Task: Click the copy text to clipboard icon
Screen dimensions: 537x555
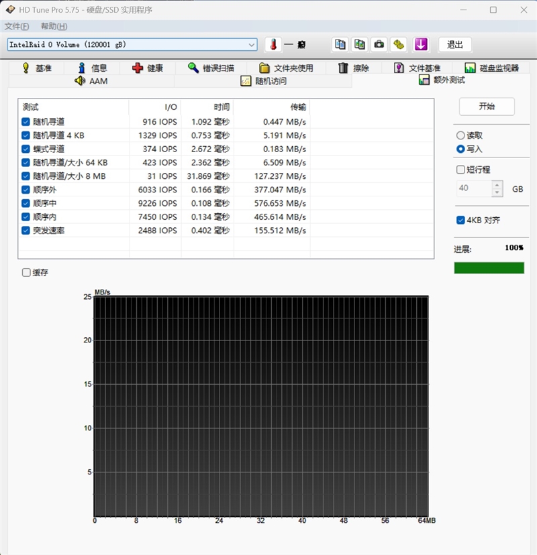Action: [340, 45]
